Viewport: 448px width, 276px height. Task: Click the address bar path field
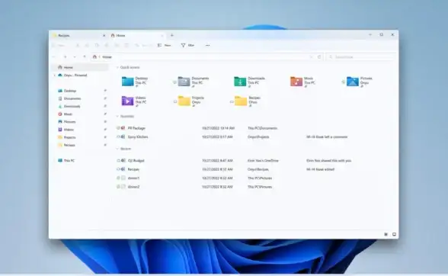click(x=207, y=57)
